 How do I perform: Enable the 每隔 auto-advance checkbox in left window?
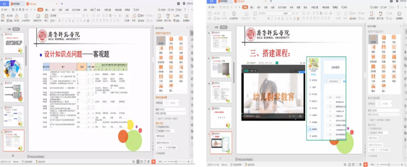tap(157, 131)
